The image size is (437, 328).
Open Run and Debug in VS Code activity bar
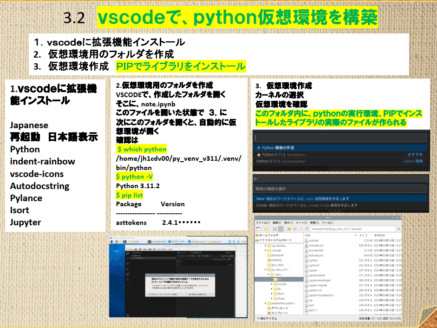tap(128, 269)
